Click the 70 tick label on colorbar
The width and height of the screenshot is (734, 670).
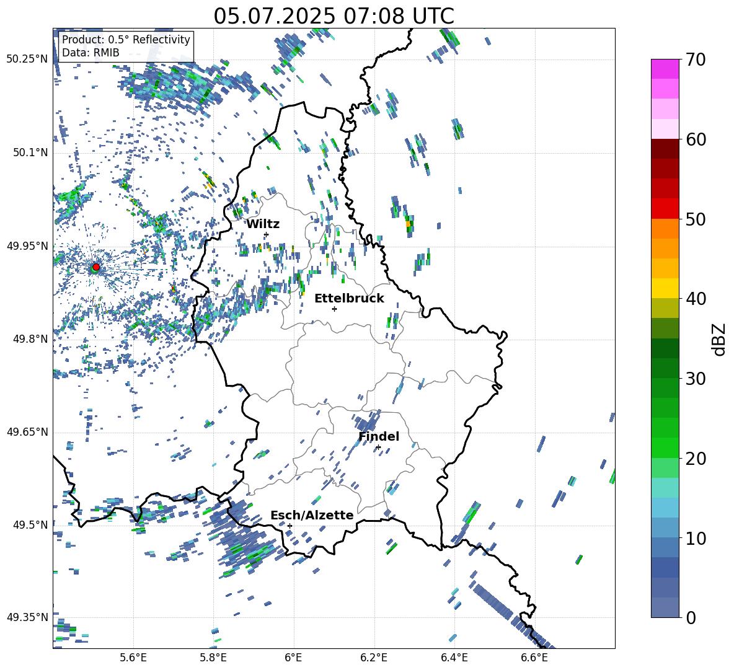point(695,60)
